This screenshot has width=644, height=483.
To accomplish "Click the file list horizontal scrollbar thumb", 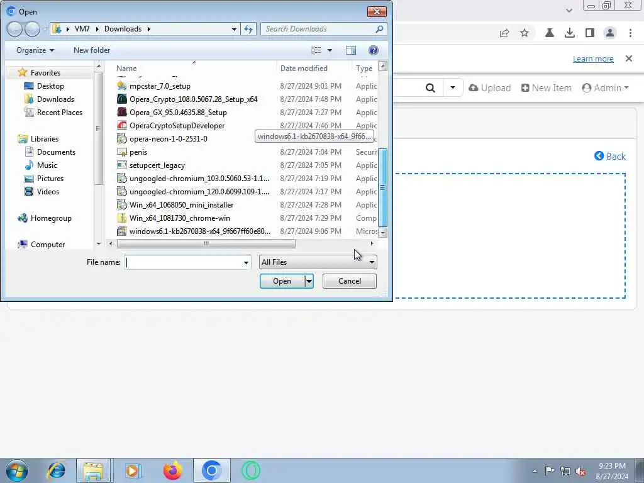I will pos(206,244).
